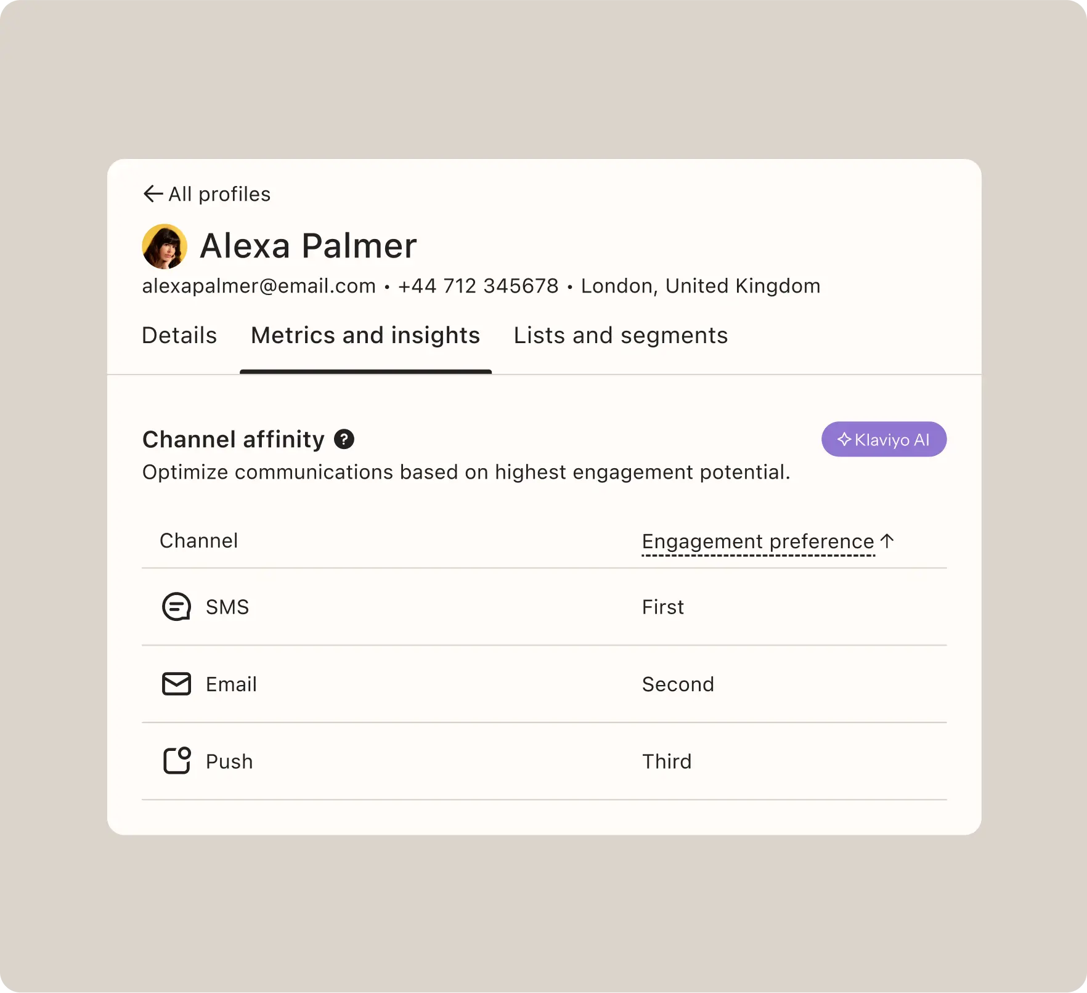Click the Klaviyo AI sparkle icon
This screenshot has height=993, width=1087.
click(844, 439)
